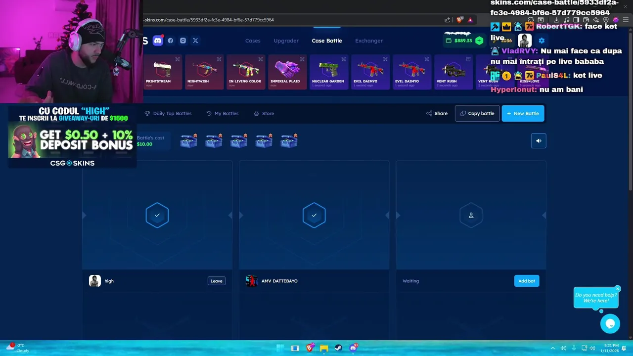Open AMV DATTEBAYO's avatar
Image resolution: width=633 pixels, height=356 pixels.
252,281
